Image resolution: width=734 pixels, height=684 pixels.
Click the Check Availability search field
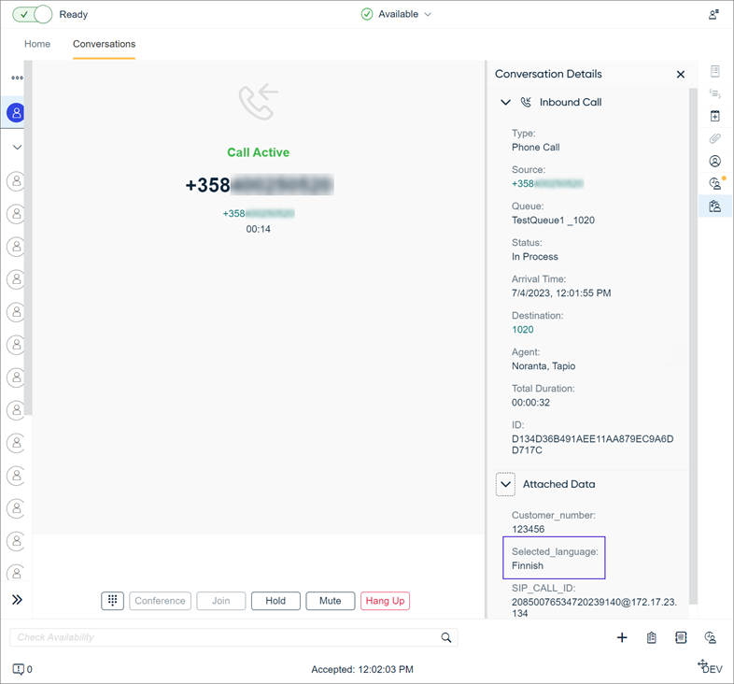224,637
